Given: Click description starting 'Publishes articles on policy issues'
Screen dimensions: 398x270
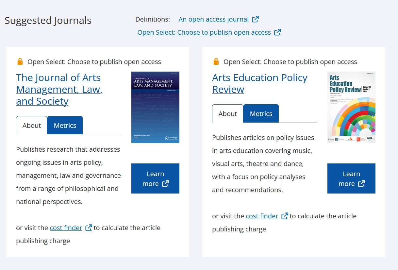Looking at the screenshot, I should coord(263,164).
